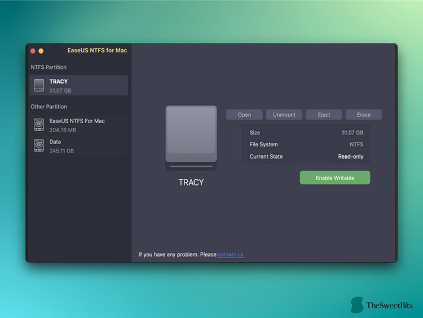Viewport: 423px width, 318px height.
Task: Close the window with red button
Action: (33, 51)
